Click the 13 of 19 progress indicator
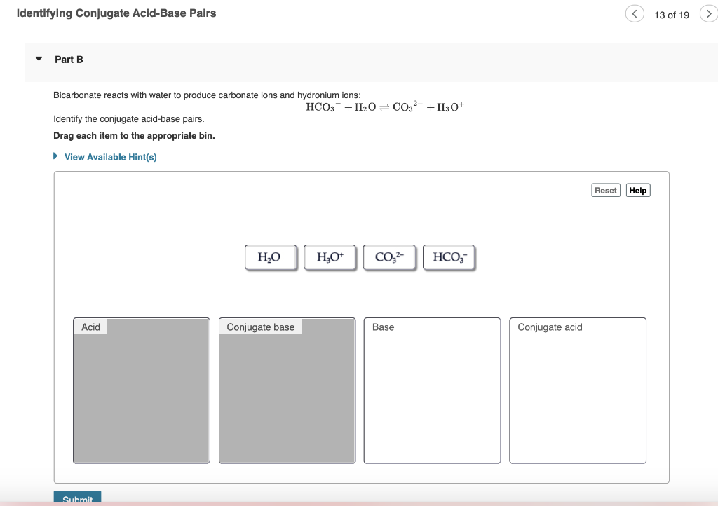Viewport: 718px width, 506px height. 672,14
